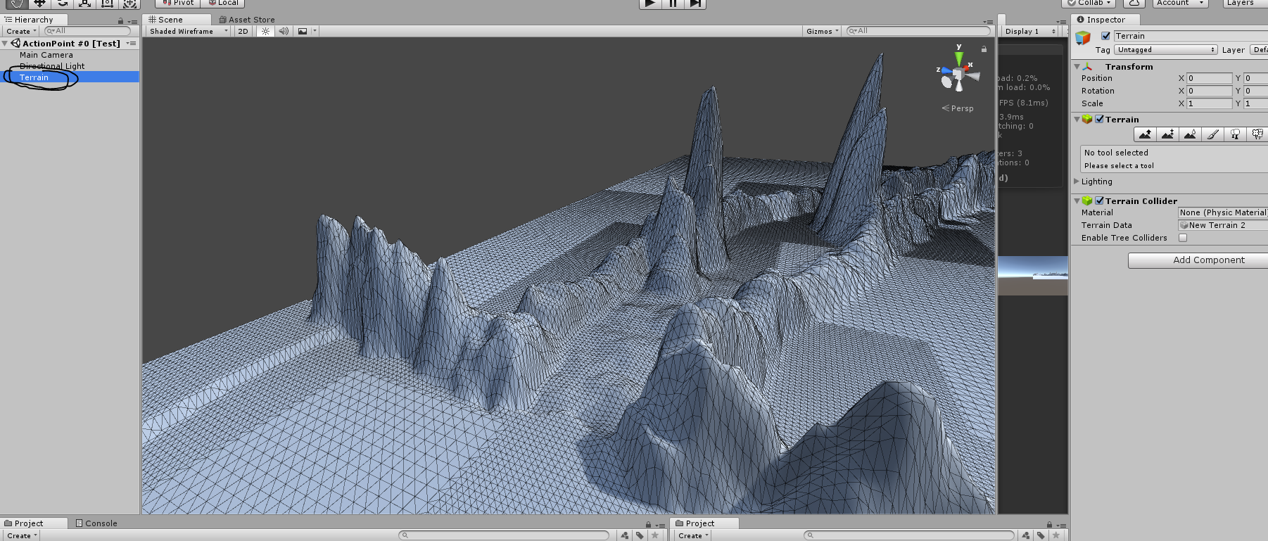
Task: Toggle the Terrain component enabled checkbox
Action: 1099,120
